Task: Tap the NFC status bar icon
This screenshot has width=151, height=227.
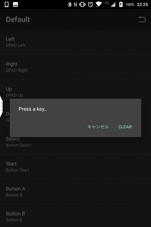Action: click(75, 5)
